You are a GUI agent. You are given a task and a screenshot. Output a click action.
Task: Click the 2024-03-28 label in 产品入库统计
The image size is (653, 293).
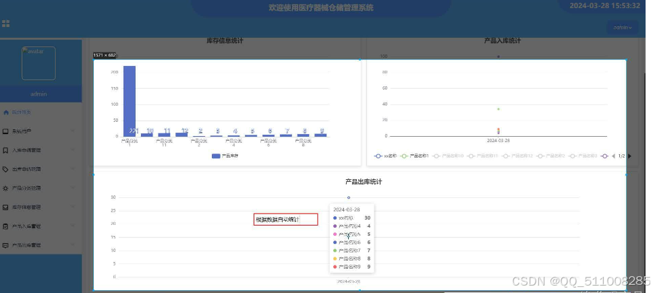coord(499,141)
